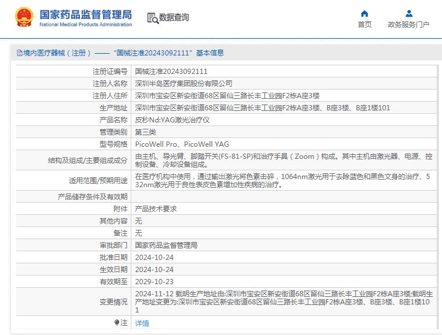
Task: Click the 首页 house icon
Action: click(x=364, y=13)
